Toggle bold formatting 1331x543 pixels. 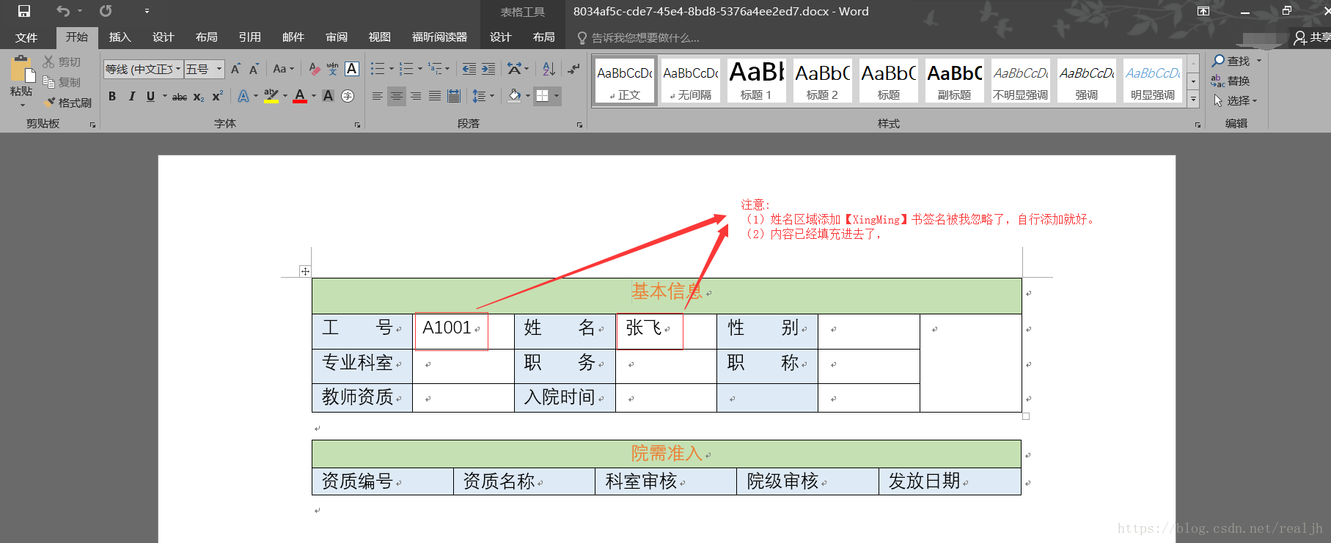[112, 96]
